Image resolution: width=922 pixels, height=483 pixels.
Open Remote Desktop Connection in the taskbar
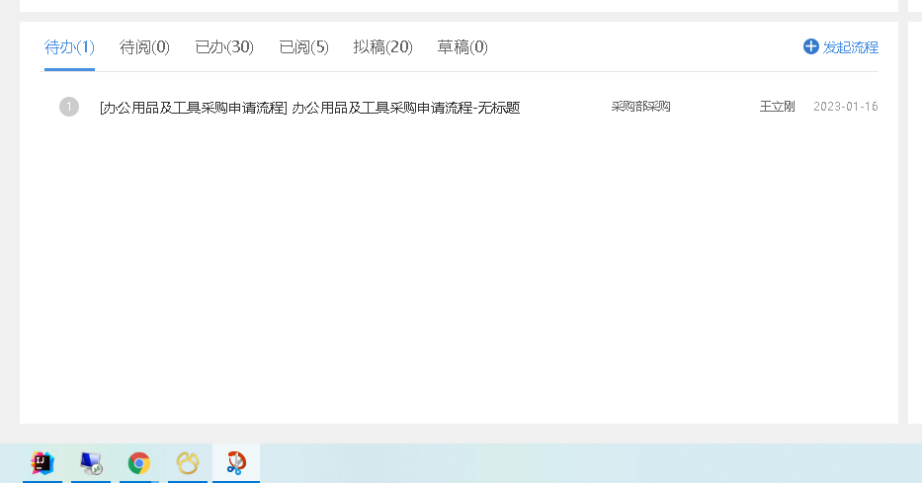(91, 463)
